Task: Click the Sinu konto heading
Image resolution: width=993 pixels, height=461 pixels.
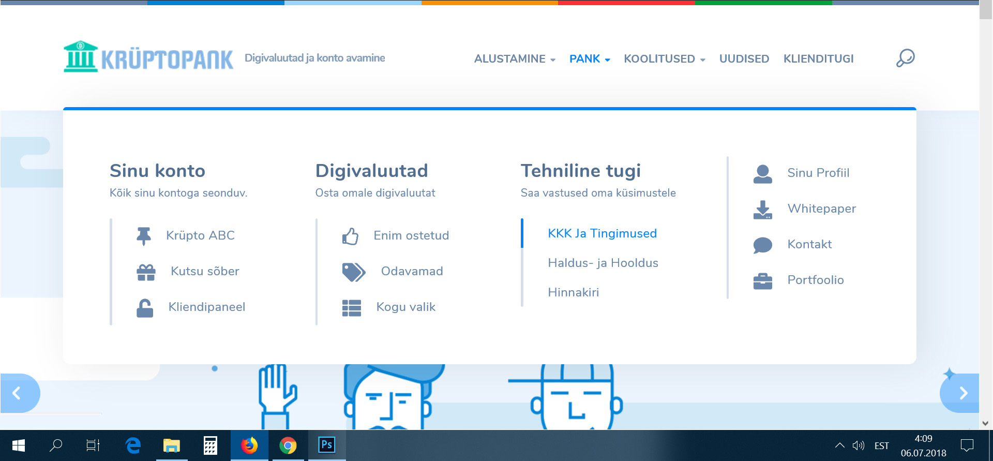Action: coord(157,171)
